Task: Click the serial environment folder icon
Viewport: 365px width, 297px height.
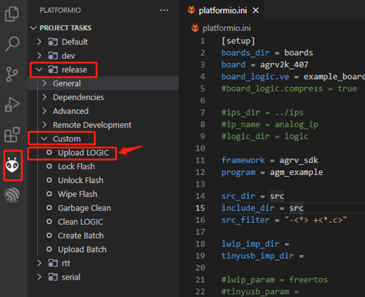Action: 53,277
